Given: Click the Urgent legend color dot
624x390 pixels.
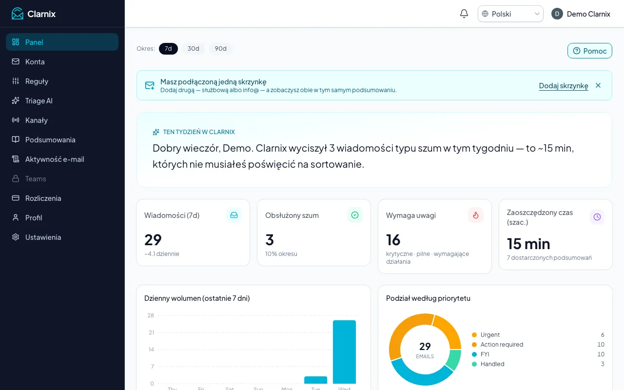Looking at the screenshot, I should point(474,335).
